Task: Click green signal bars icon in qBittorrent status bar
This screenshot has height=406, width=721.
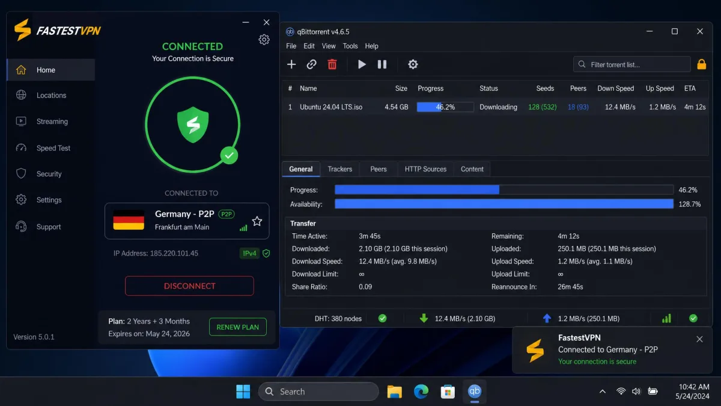Action: pyautogui.click(x=666, y=318)
